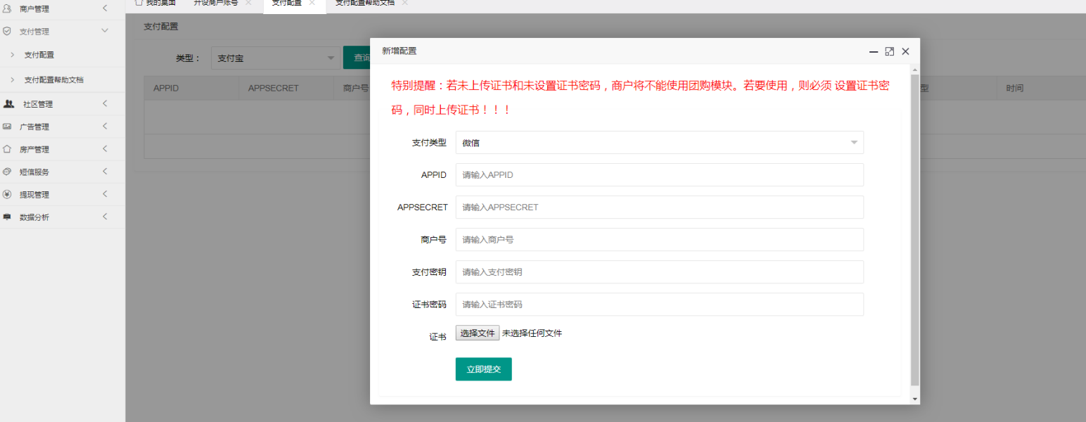Expand the 社区管理 sidebar menu
The height and width of the screenshot is (422, 1086).
[x=105, y=104]
